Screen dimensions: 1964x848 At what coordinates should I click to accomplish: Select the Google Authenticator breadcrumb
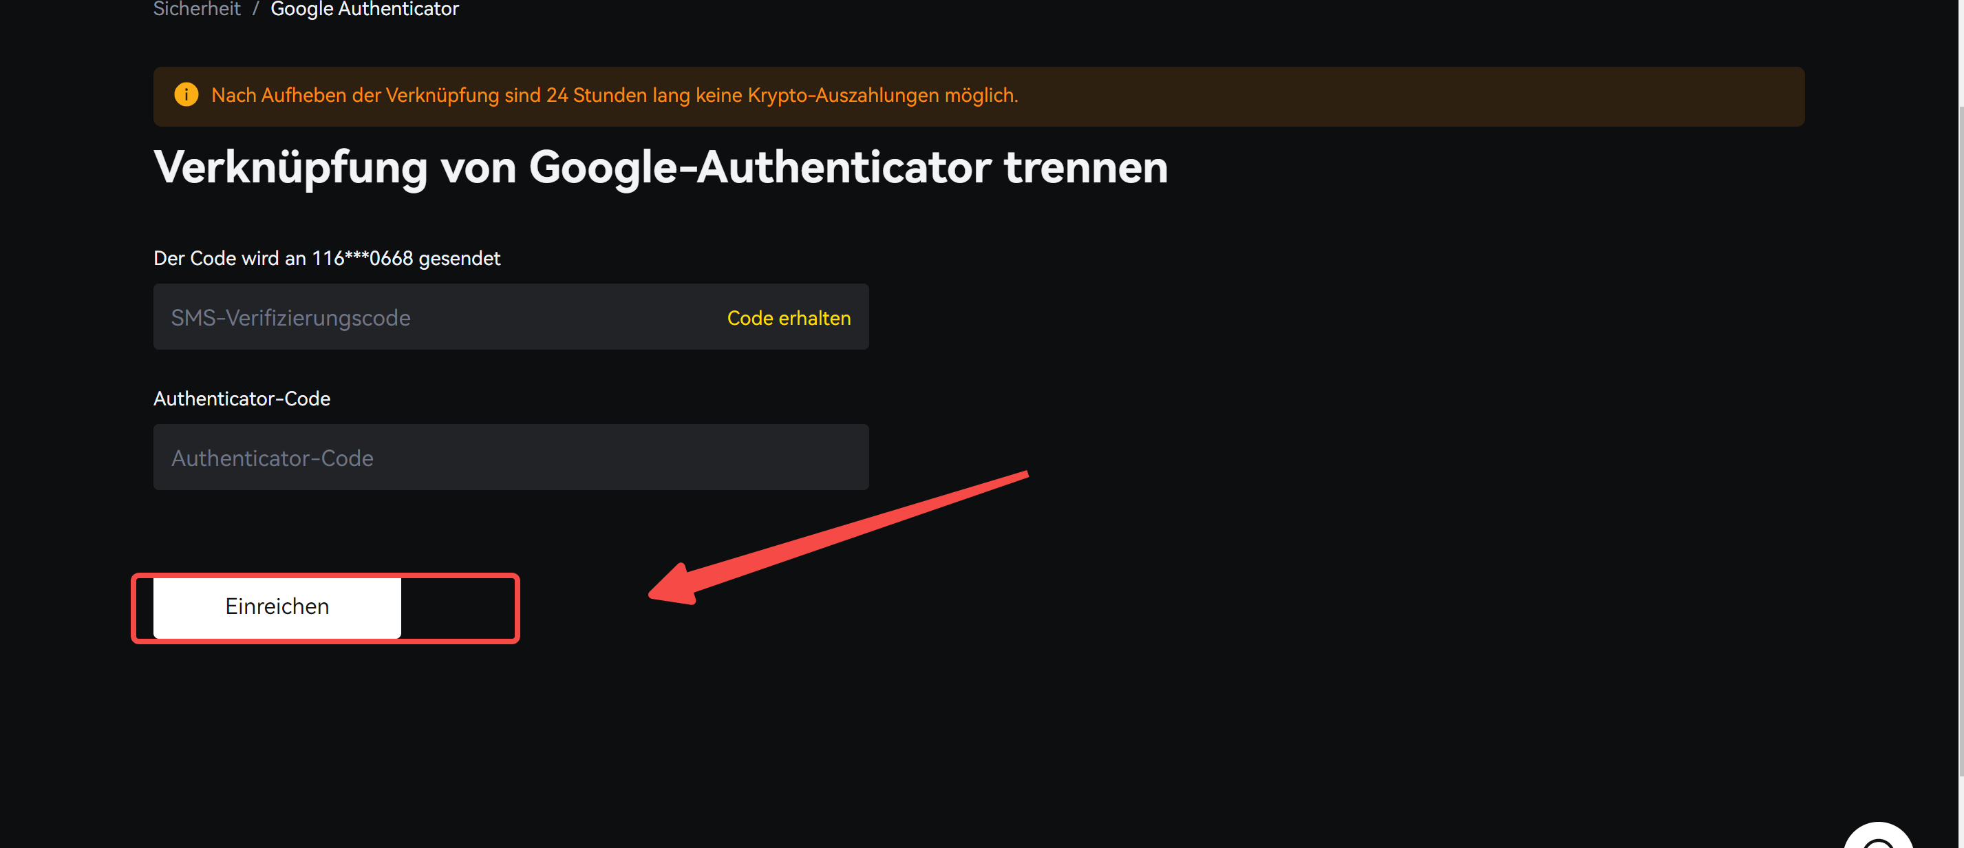click(365, 9)
